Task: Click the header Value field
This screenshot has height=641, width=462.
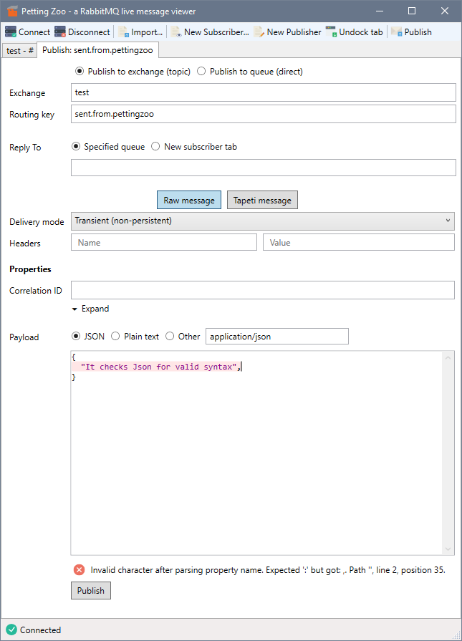Action: pos(359,242)
